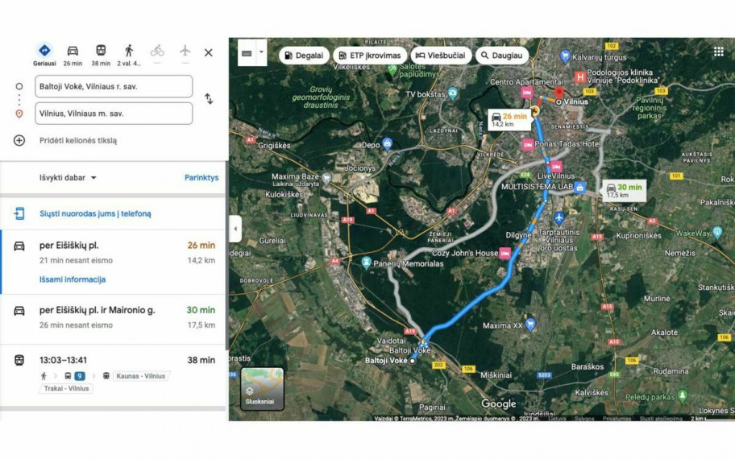Click the ETP įkrovimas charging chip

tap(370, 56)
